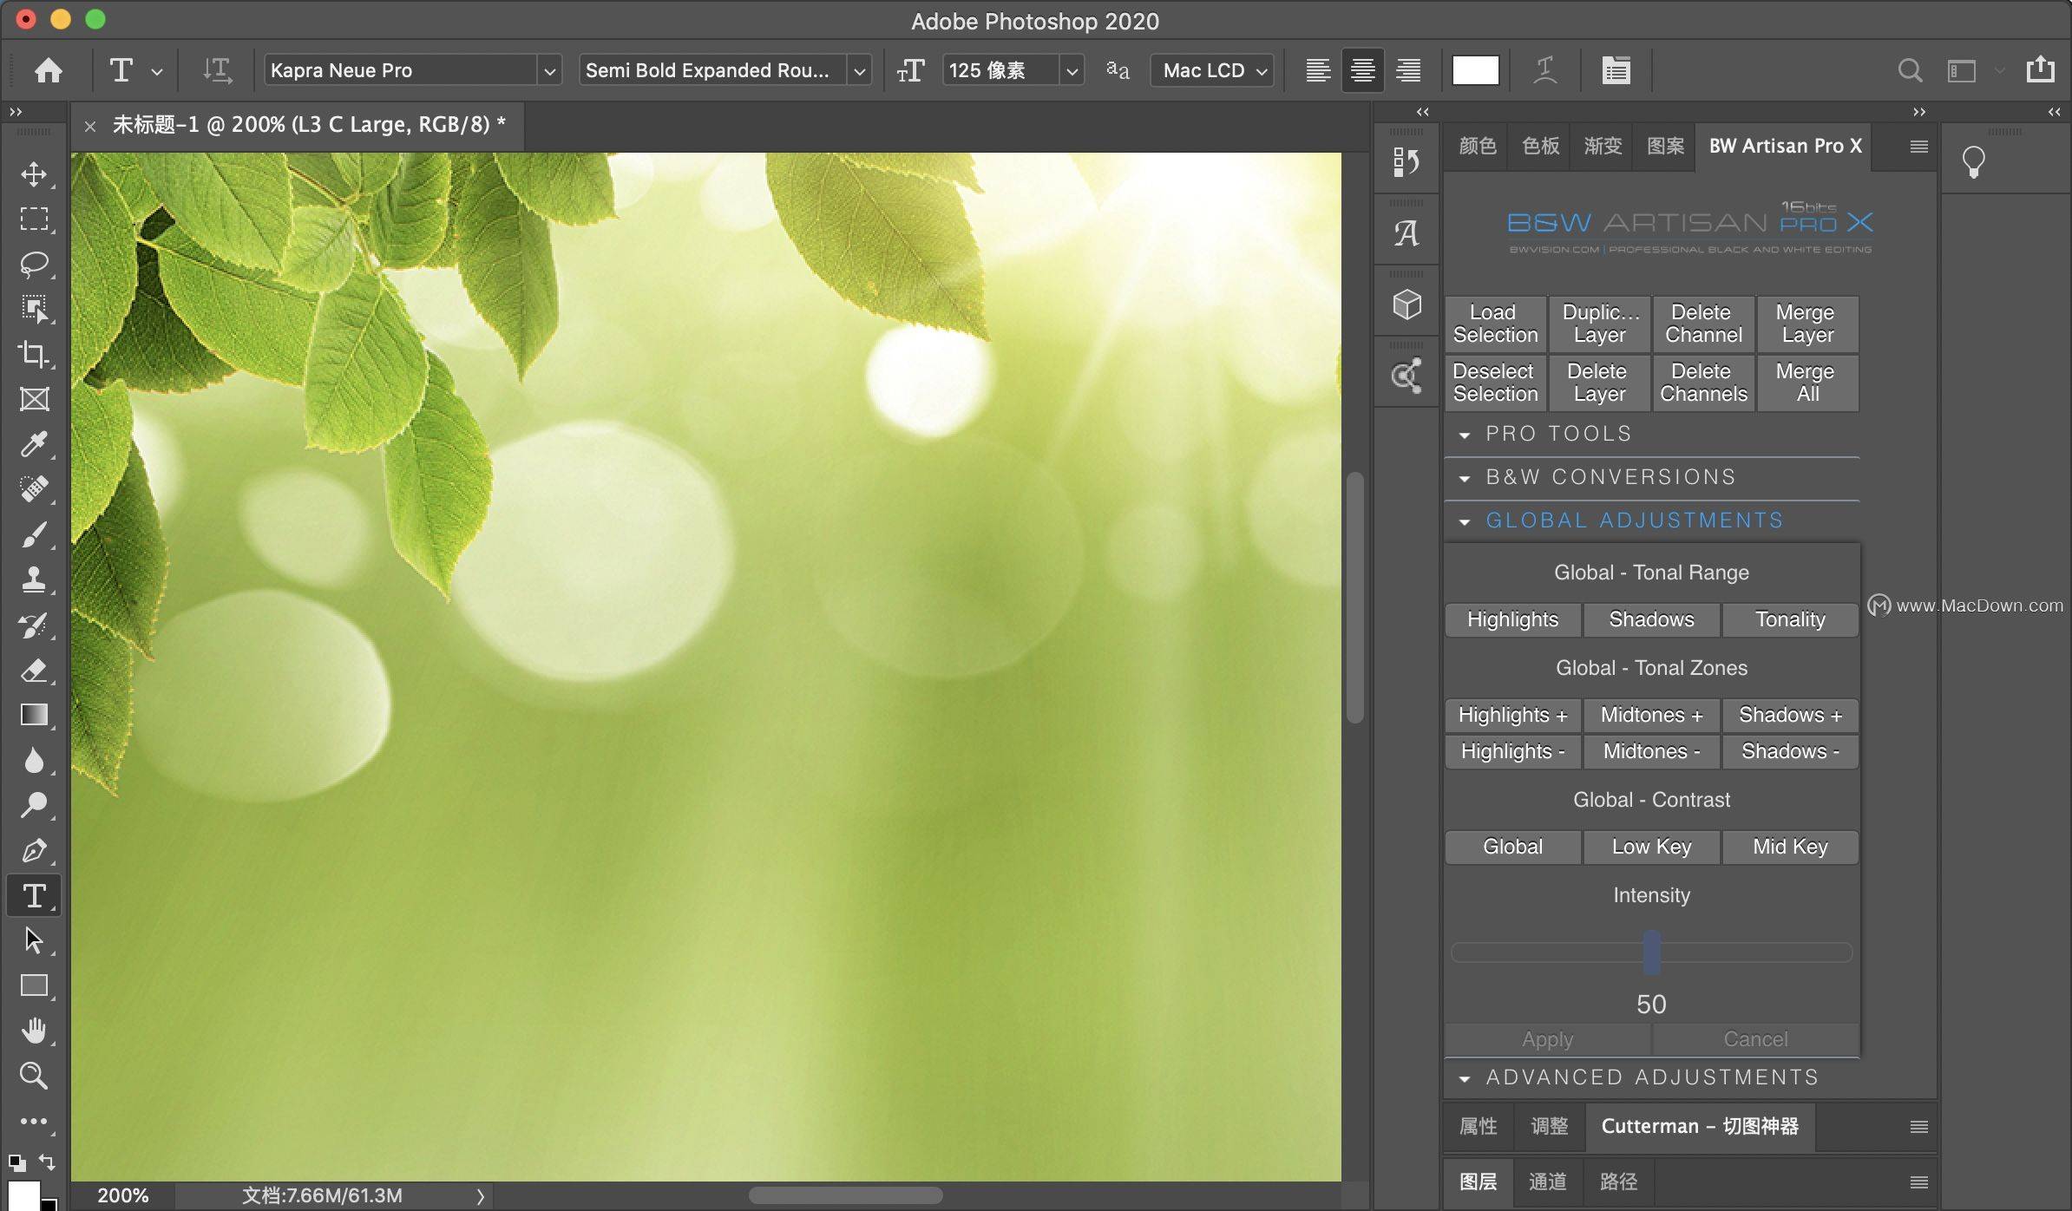Click the Low Key contrast button

click(x=1651, y=847)
